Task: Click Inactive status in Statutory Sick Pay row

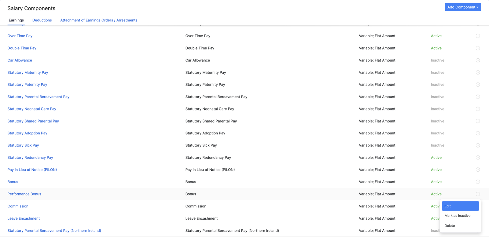Action: coord(438,145)
